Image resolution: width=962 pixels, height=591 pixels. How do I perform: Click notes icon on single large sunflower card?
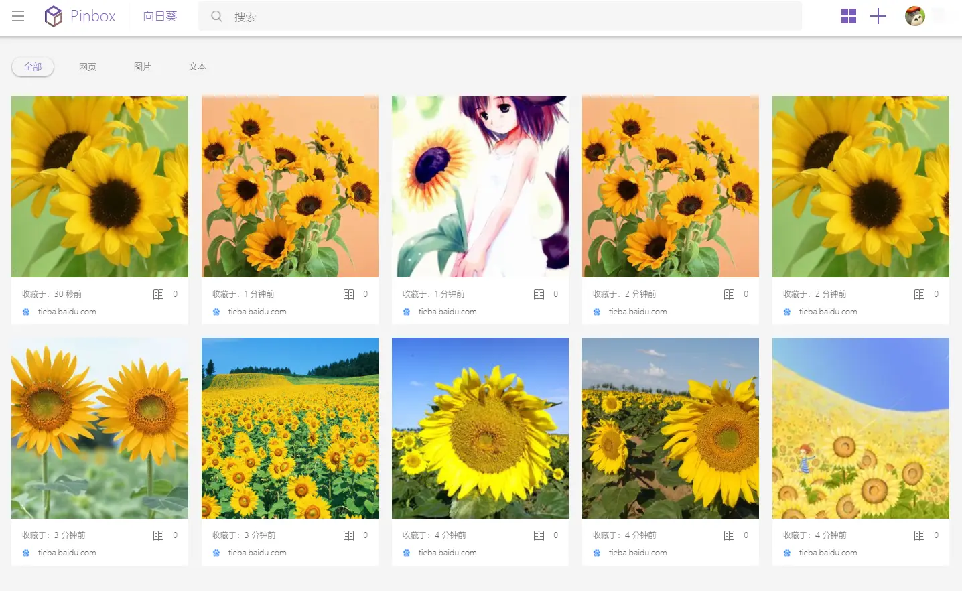point(539,535)
